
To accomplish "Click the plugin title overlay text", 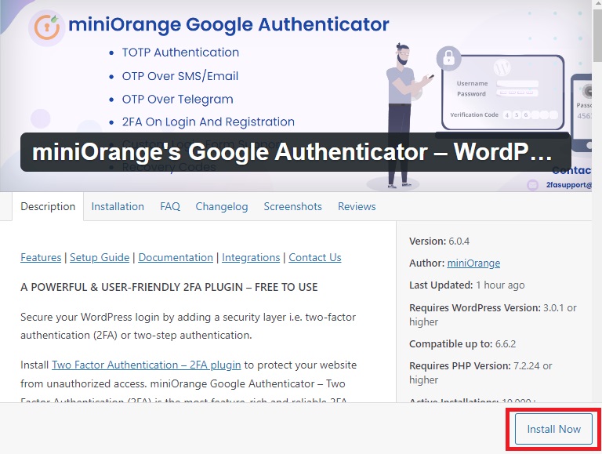I will [292, 152].
